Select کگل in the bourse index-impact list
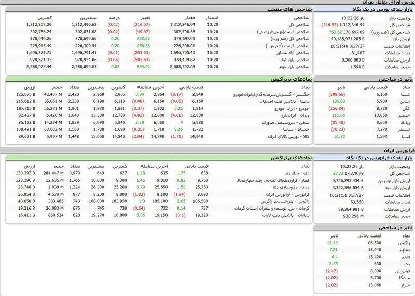The height and width of the screenshot is (296, 415). (406, 108)
